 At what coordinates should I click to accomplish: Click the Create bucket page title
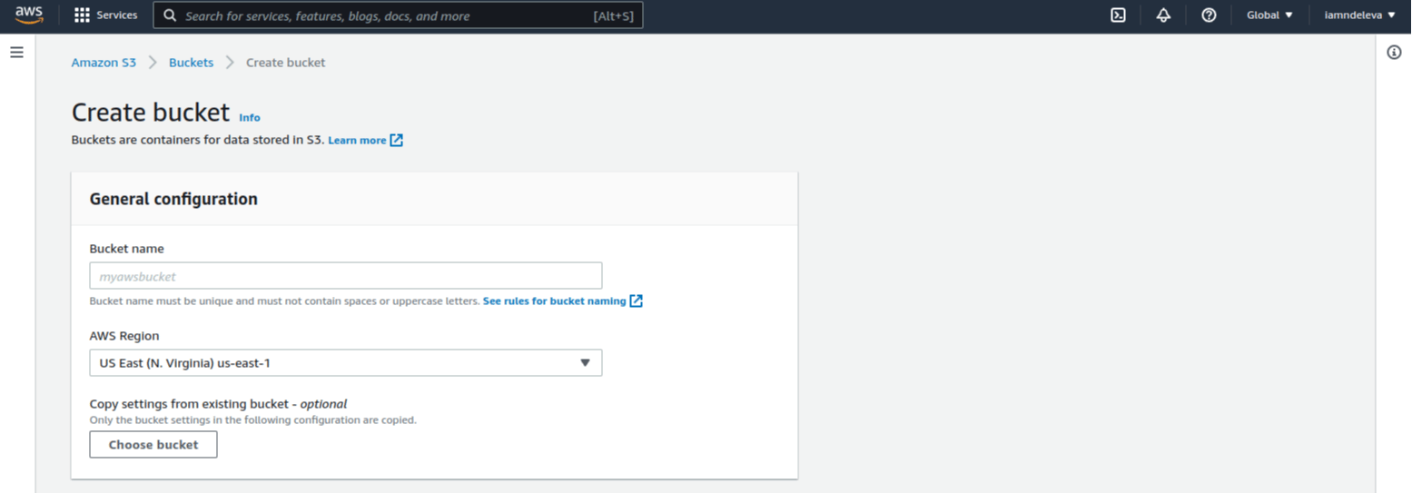coord(151,113)
